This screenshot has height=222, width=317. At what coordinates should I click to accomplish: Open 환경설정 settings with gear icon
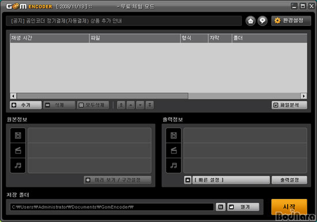pos(291,21)
